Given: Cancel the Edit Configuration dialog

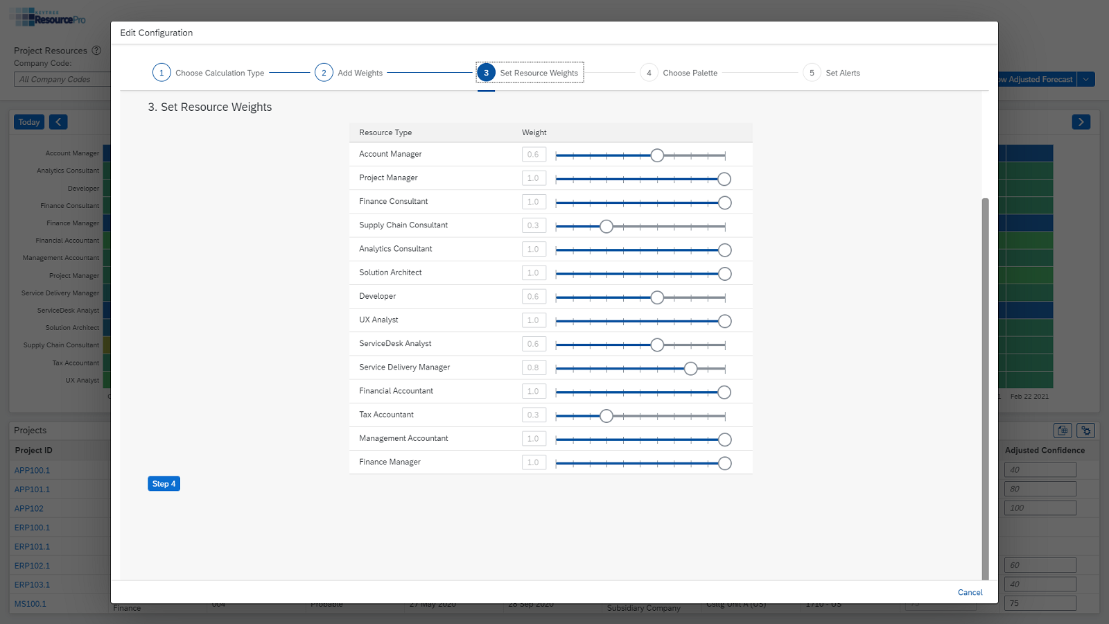Looking at the screenshot, I should (970, 592).
